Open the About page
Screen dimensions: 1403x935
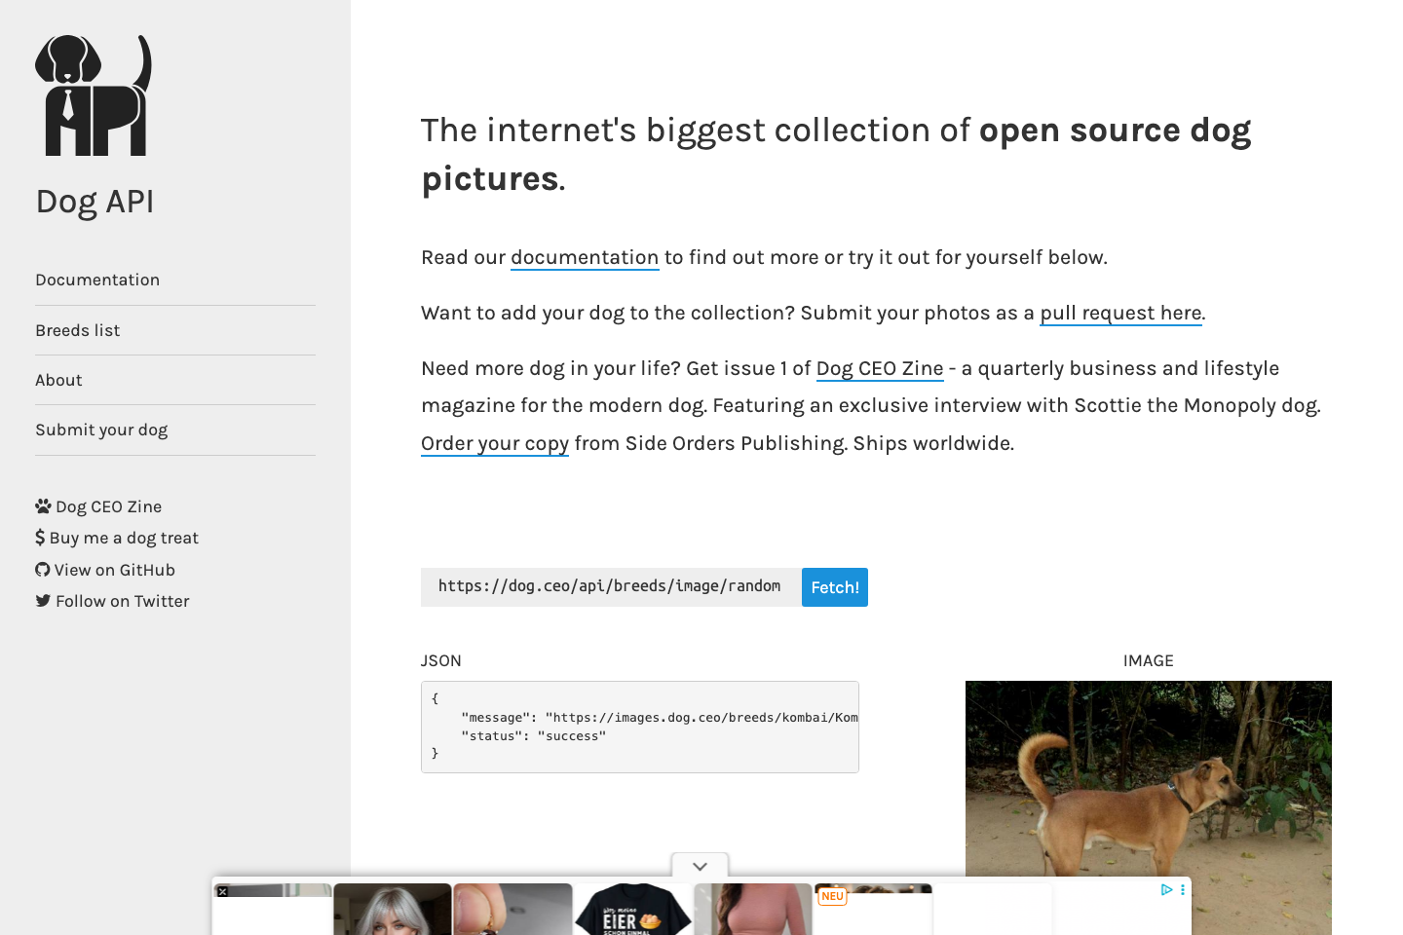(58, 380)
